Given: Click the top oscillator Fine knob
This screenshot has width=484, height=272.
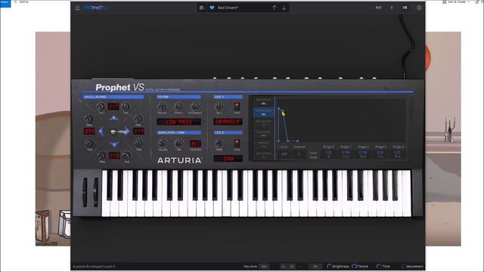Looking at the screenshot, I should [x=126, y=107].
